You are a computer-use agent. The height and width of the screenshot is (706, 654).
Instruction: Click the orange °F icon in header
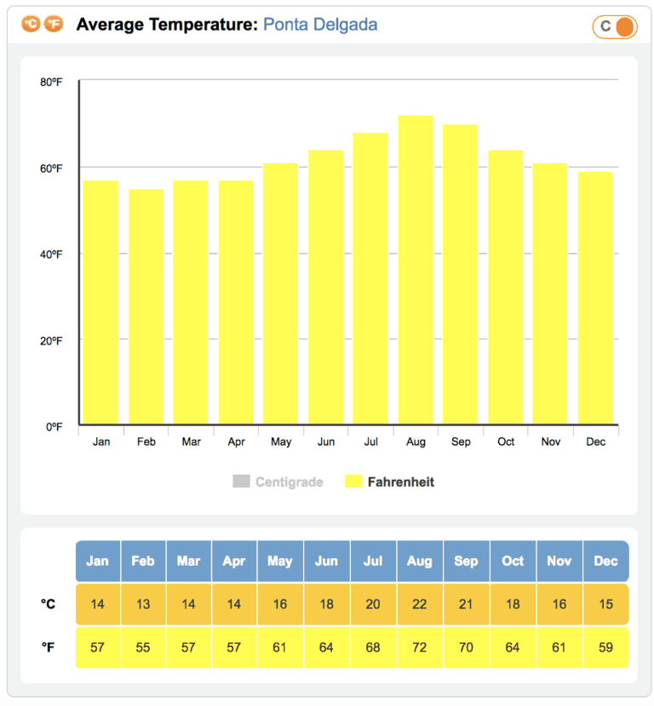[x=53, y=24]
